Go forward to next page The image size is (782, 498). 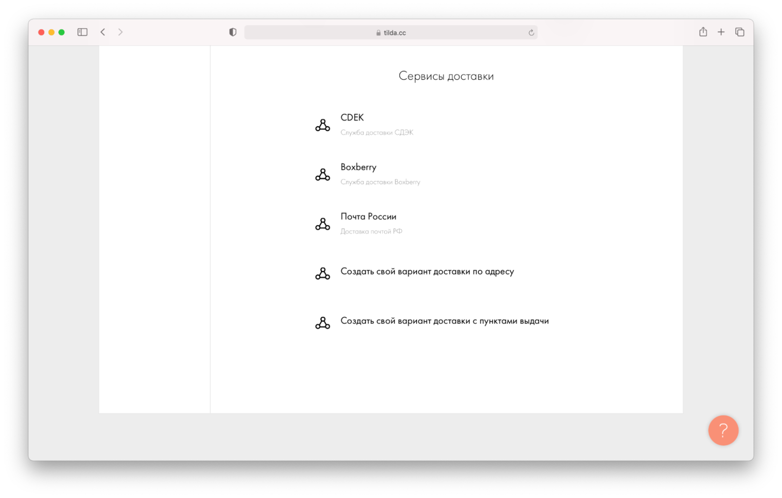click(121, 32)
